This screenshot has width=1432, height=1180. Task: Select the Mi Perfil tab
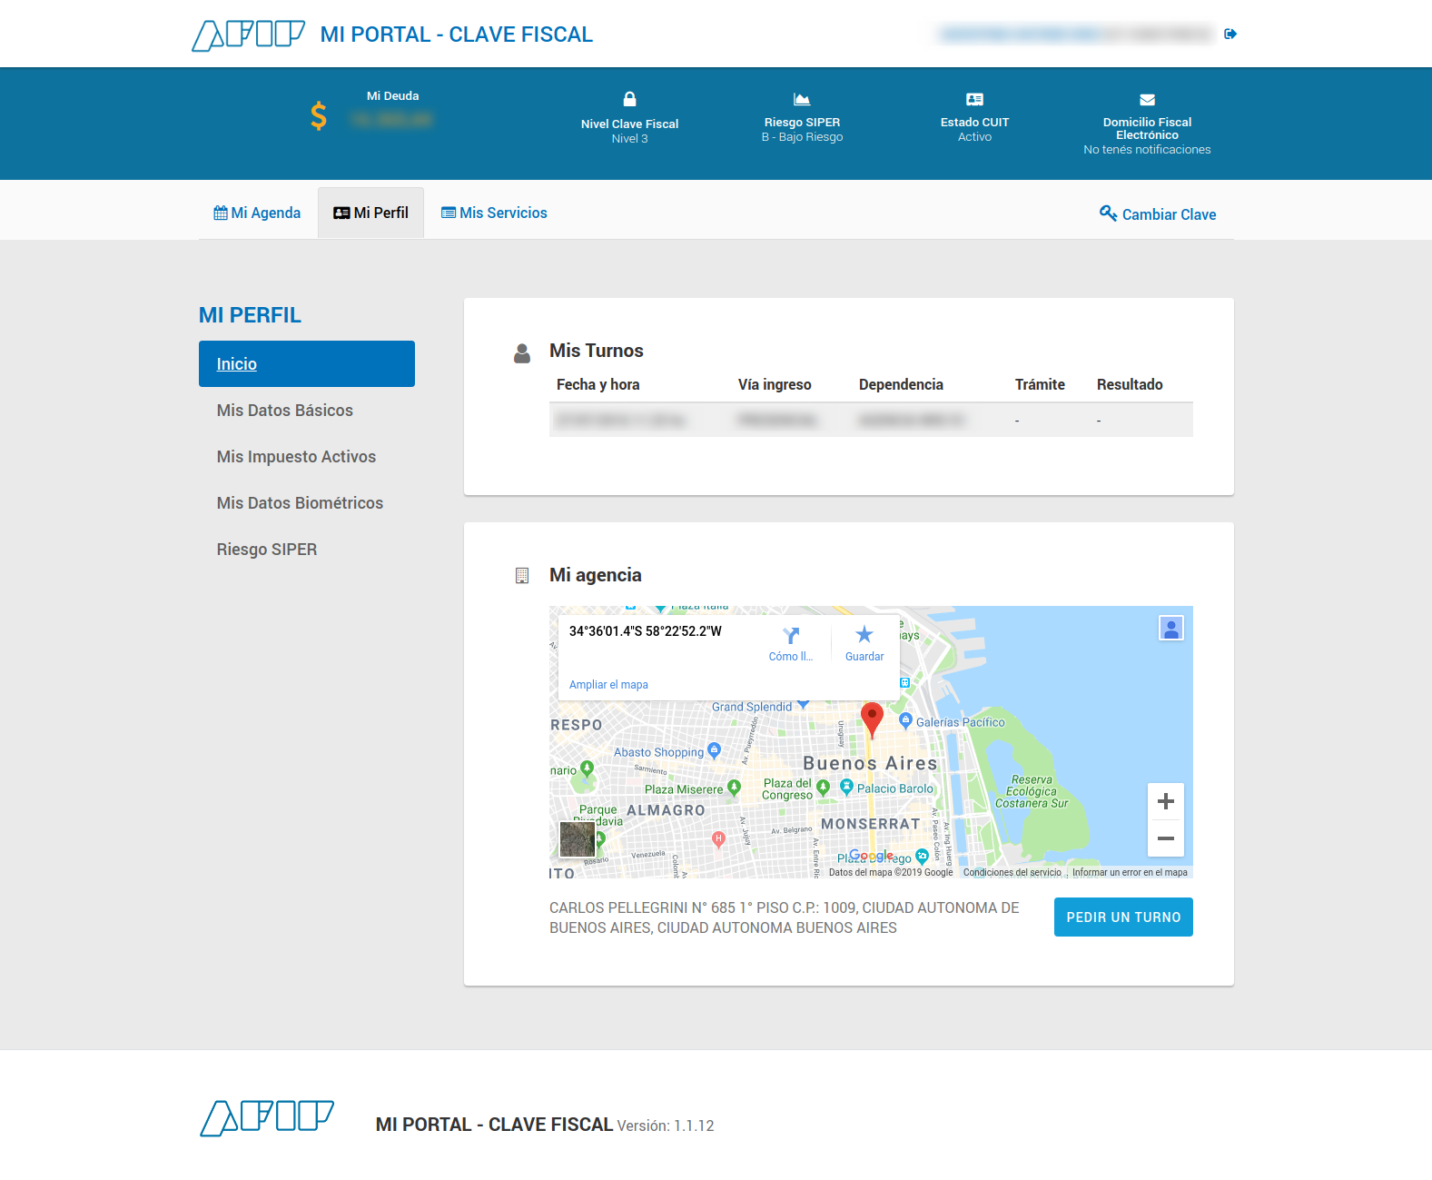click(x=370, y=213)
